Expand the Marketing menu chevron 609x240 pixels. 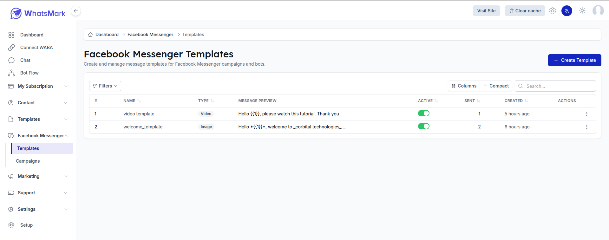pos(66,176)
